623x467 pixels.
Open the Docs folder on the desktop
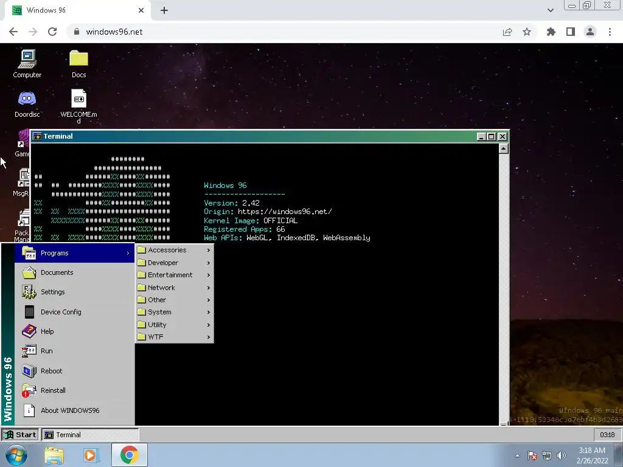coord(78,63)
